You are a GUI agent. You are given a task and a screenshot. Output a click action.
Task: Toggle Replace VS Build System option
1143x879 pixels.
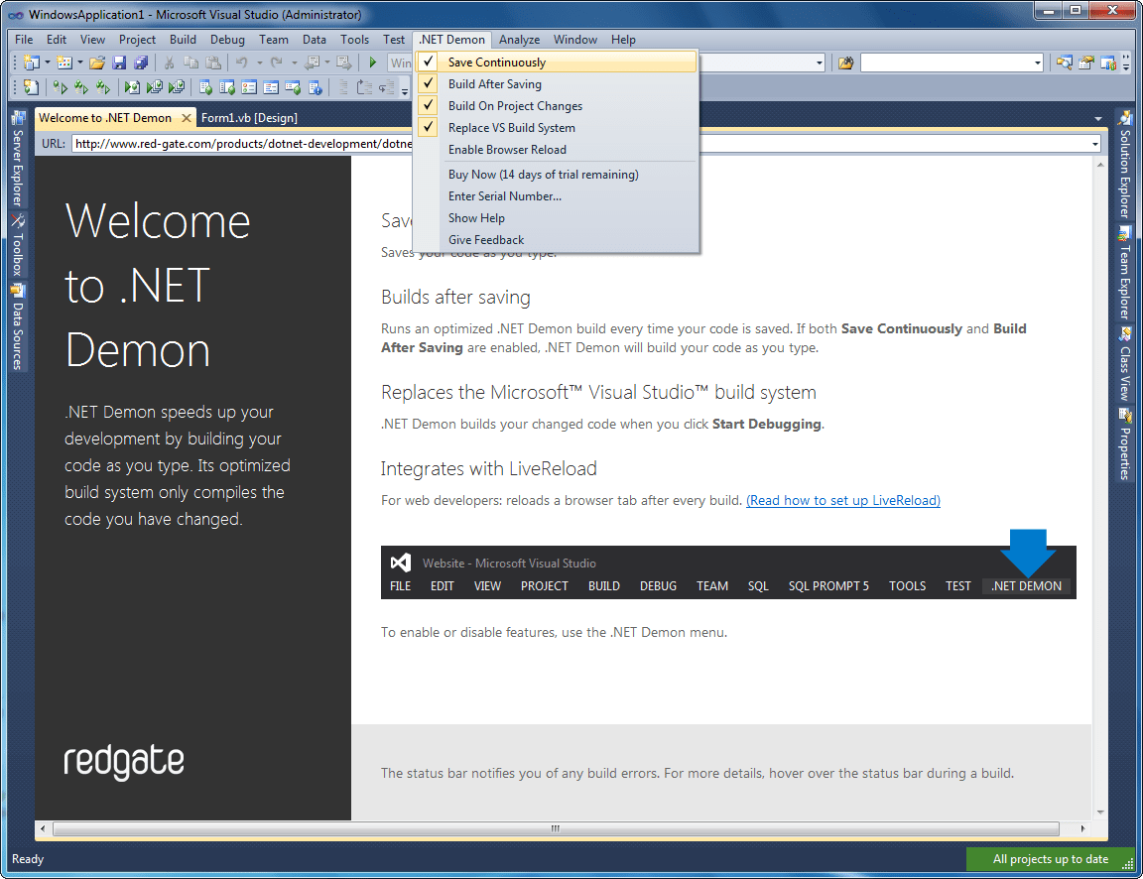[556, 128]
